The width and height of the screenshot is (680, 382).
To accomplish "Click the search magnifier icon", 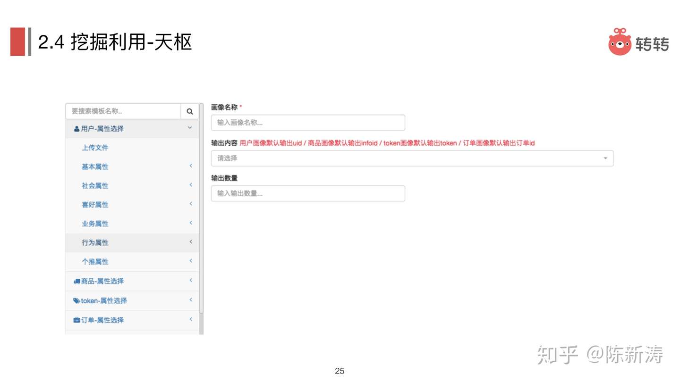I will coord(190,111).
